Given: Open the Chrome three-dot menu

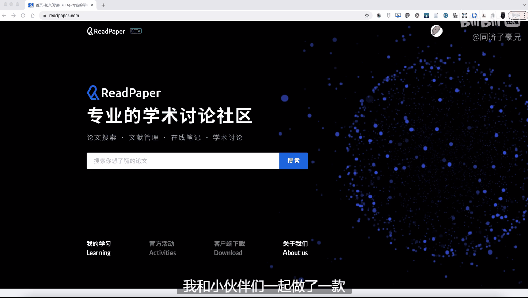Looking at the screenshot, I should 524,16.
